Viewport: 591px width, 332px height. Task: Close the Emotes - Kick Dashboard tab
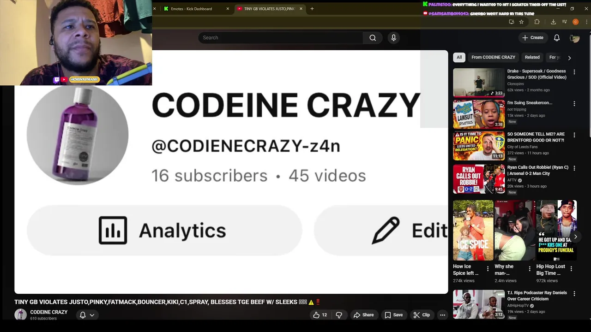coord(228,9)
